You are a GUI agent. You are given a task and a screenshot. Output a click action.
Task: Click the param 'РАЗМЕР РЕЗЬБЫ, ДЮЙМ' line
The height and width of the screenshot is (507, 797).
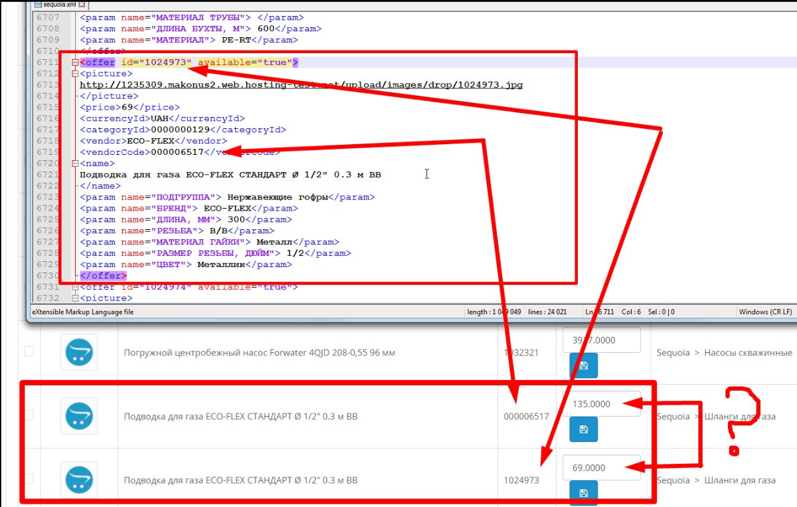[215, 254]
